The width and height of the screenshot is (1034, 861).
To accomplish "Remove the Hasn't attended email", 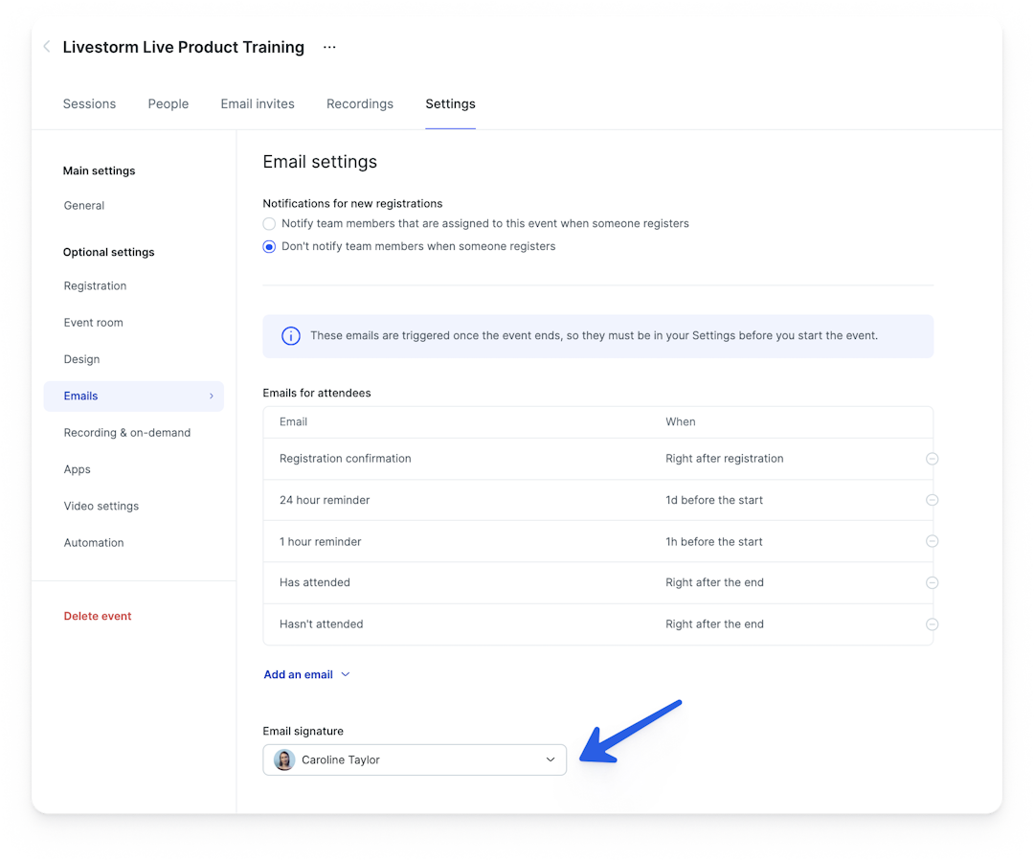I will [932, 624].
